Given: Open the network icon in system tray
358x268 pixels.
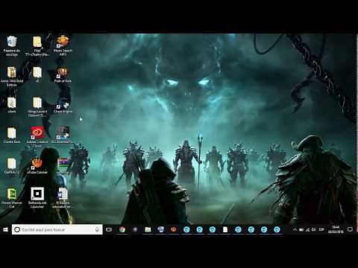Looking at the screenshot, I should [307, 230].
